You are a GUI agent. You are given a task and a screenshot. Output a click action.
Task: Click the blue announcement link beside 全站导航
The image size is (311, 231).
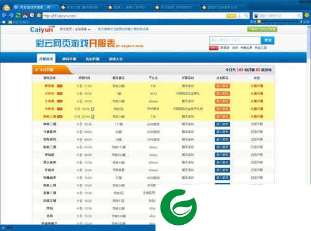123,29
